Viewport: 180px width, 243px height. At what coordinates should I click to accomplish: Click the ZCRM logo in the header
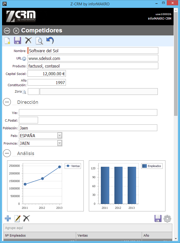pyautogui.click(x=21, y=16)
